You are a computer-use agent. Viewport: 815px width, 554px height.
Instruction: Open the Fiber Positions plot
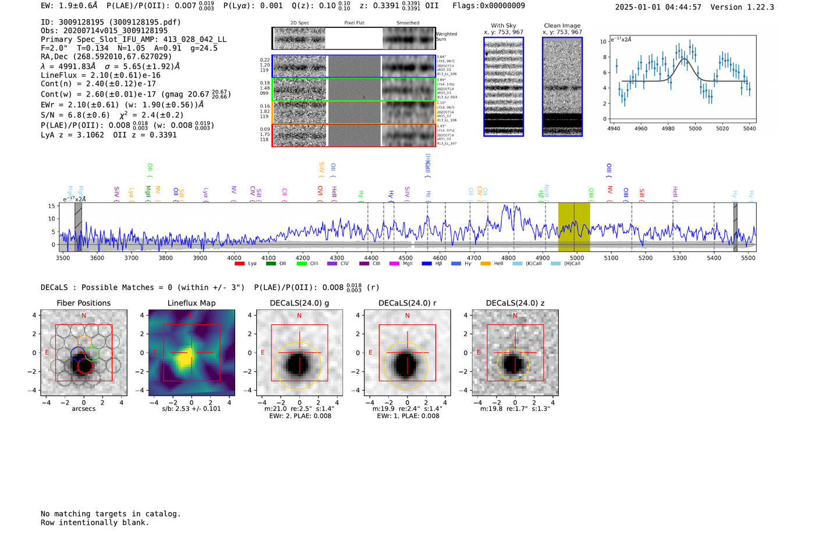click(83, 353)
